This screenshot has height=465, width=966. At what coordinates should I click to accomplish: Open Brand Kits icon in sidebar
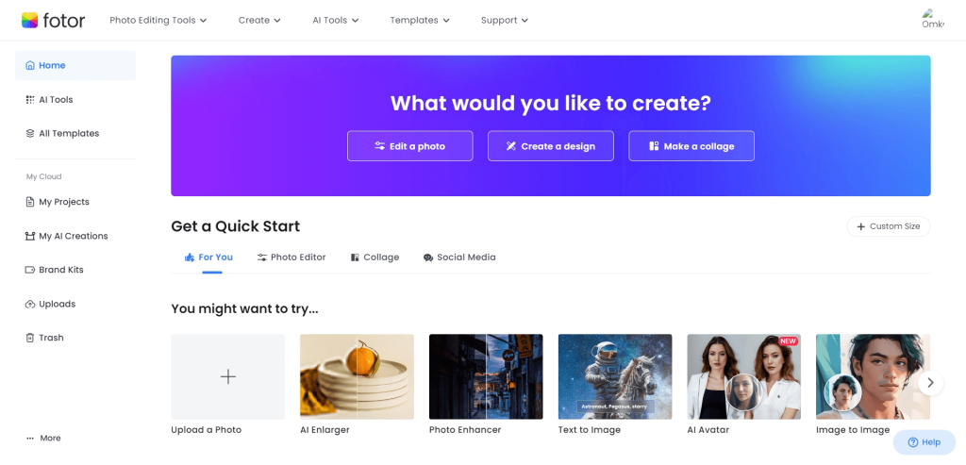(30, 270)
